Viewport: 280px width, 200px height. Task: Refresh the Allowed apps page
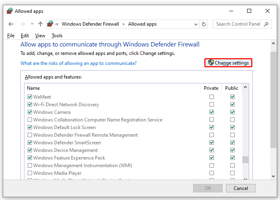tap(204, 24)
